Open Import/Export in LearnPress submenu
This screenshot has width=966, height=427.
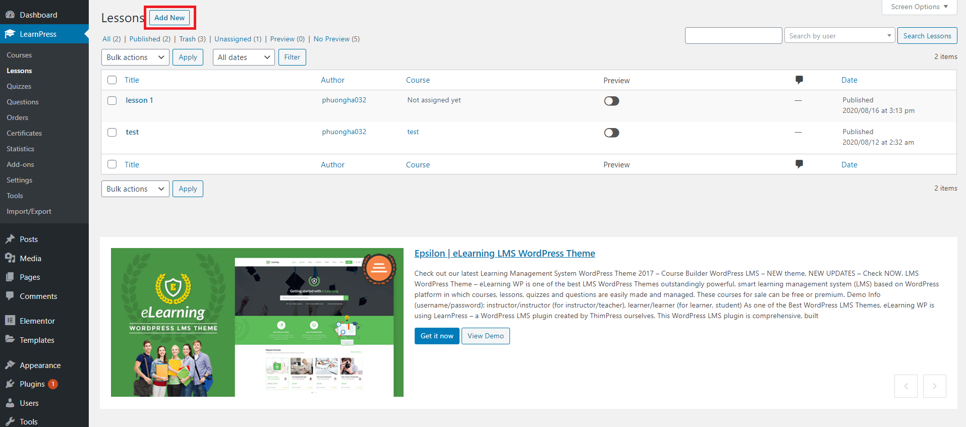tap(29, 211)
